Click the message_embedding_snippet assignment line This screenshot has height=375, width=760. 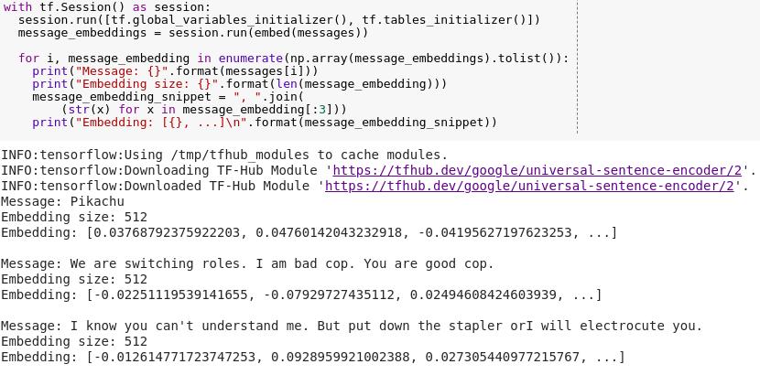click(168, 97)
